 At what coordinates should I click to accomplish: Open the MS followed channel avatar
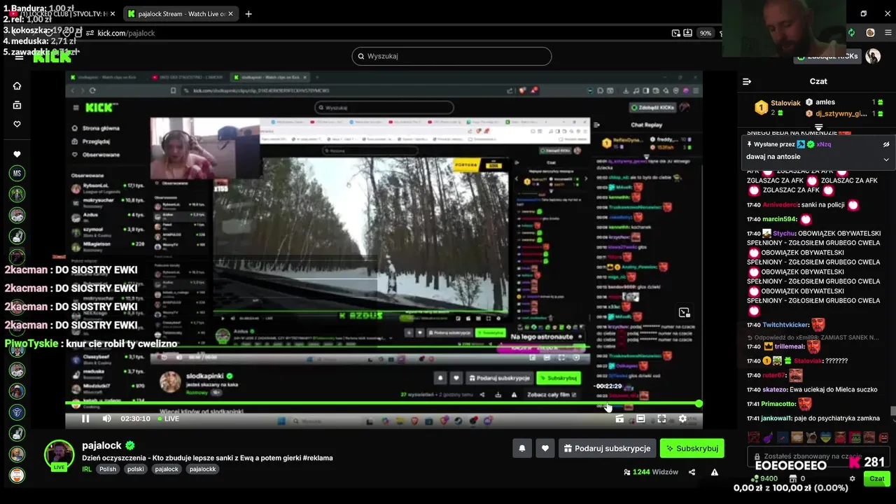[17, 173]
